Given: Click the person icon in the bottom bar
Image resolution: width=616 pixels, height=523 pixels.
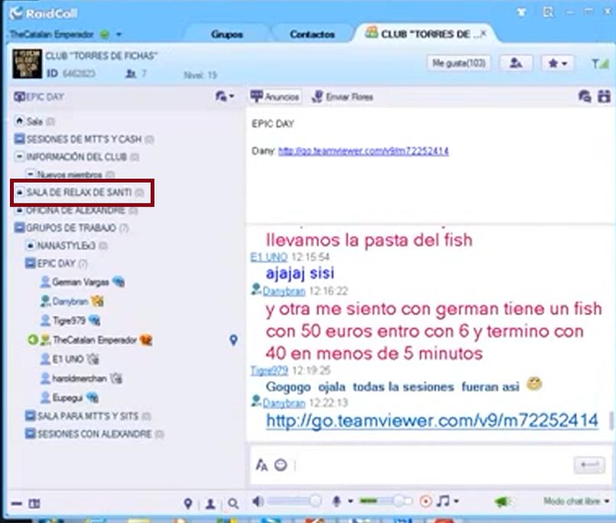Looking at the screenshot, I should pyautogui.click(x=210, y=503).
